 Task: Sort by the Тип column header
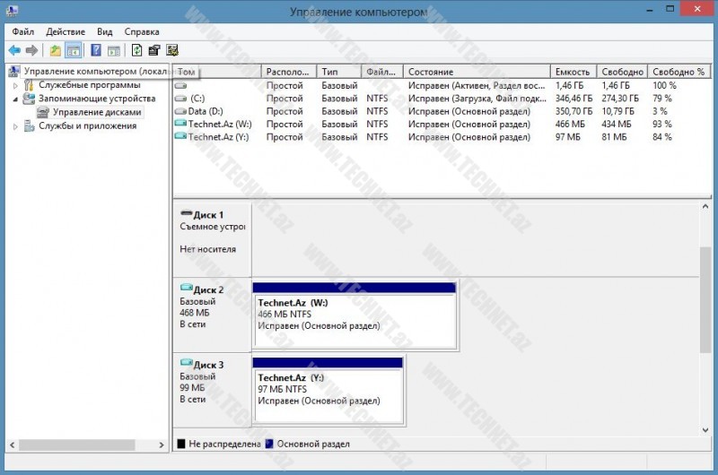pos(338,72)
